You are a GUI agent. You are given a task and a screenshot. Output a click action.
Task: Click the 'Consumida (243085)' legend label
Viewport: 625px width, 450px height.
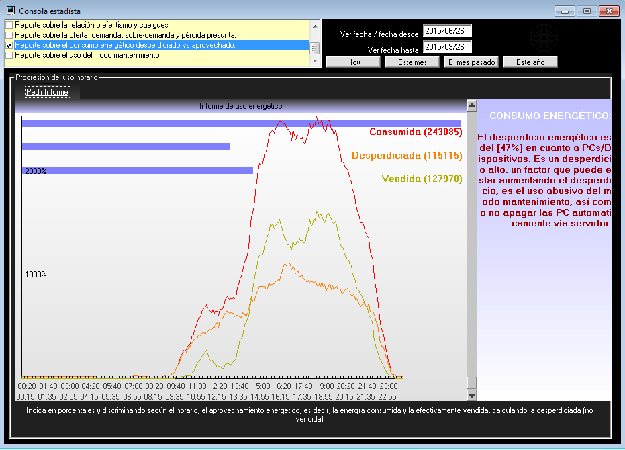point(416,132)
